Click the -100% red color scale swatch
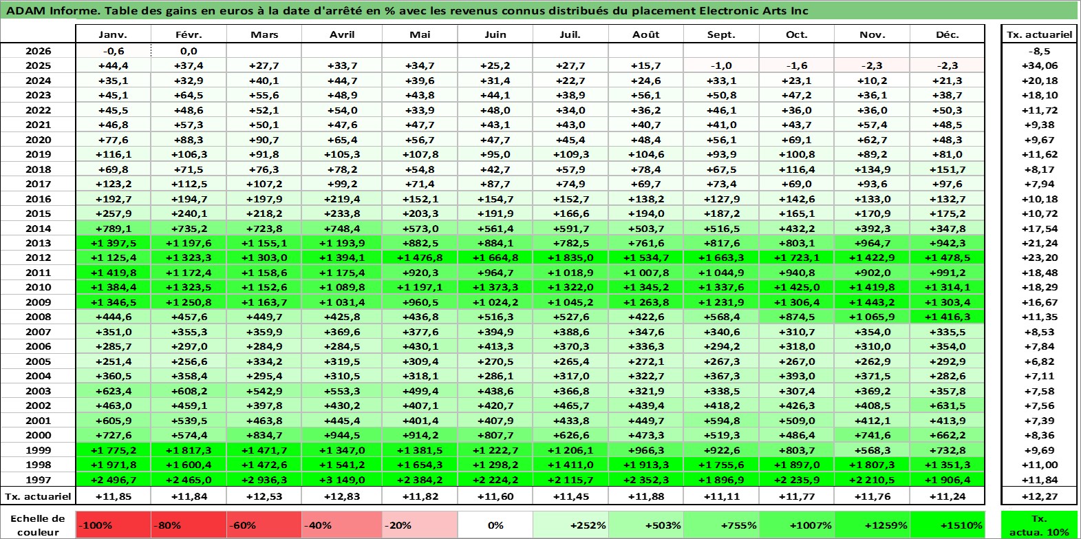This screenshot has width=1081, height=539. coord(113,525)
